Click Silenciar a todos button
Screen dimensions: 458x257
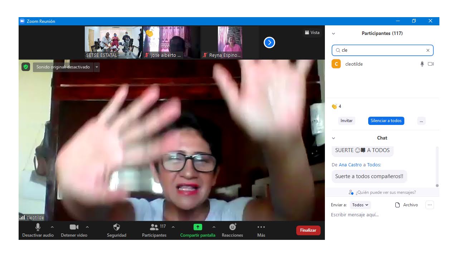[386, 121]
